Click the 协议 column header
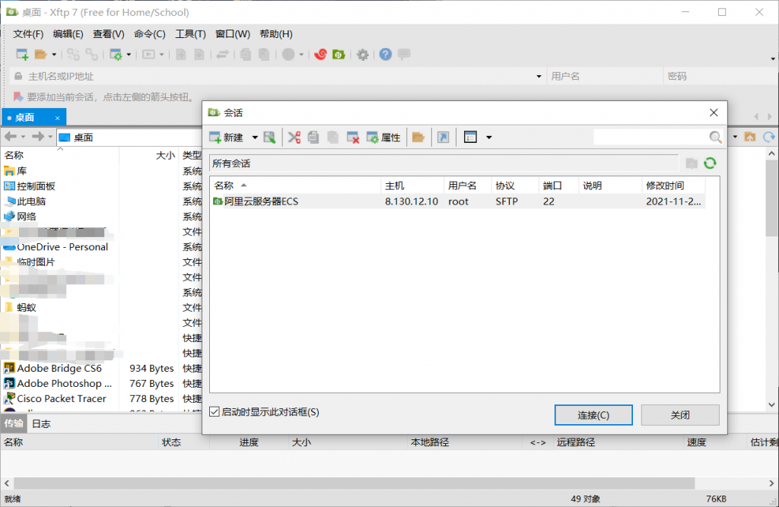 (x=515, y=185)
